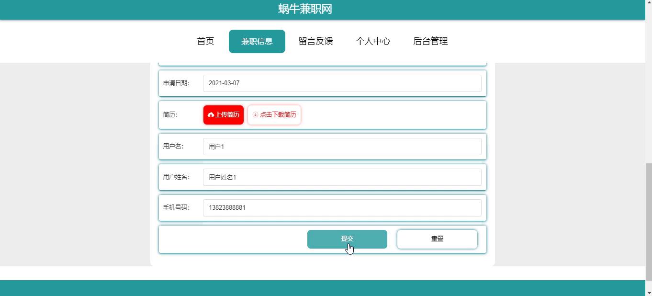Image resolution: width=652 pixels, height=296 pixels.
Task: Click the scrollbar down arrow
Action: (x=649, y=292)
